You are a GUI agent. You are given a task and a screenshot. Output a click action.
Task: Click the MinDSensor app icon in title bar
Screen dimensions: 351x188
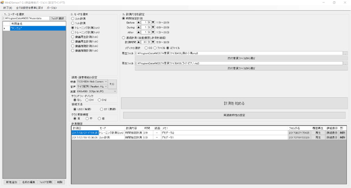click(x=2, y=2)
